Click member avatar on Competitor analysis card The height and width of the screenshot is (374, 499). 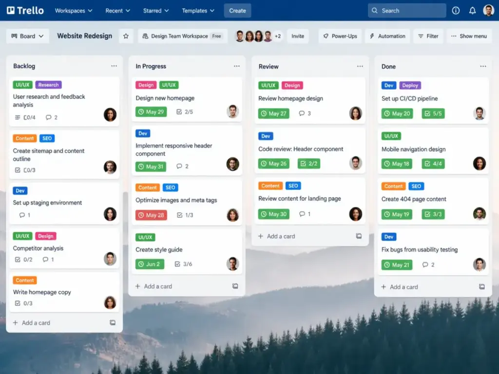pyautogui.click(x=110, y=259)
